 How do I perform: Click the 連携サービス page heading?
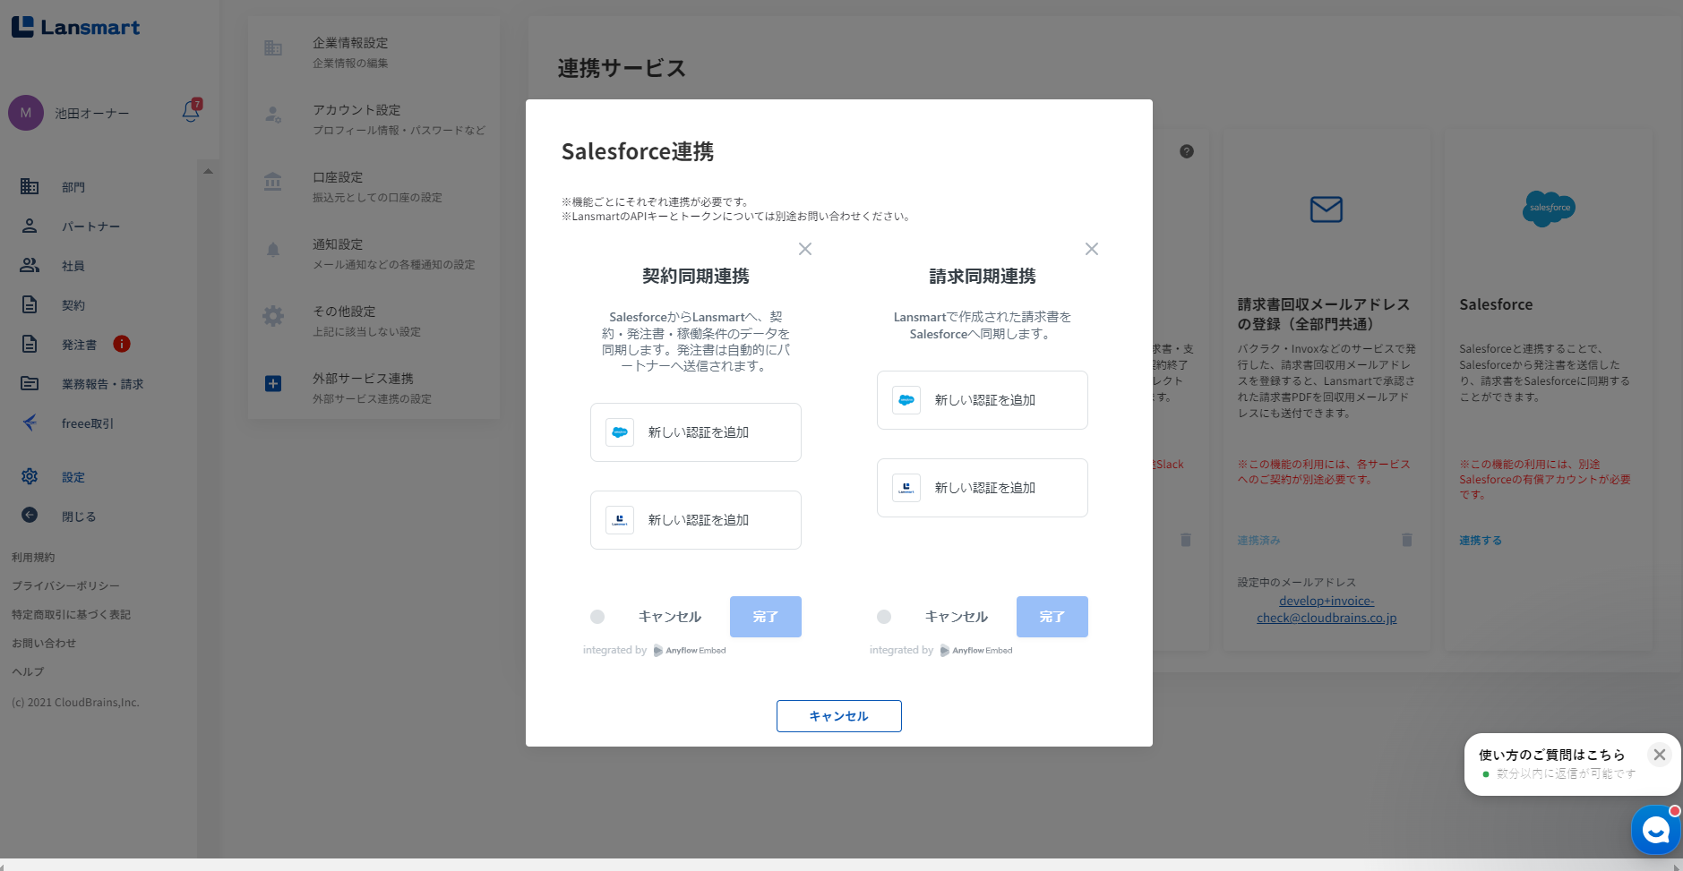[622, 68]
